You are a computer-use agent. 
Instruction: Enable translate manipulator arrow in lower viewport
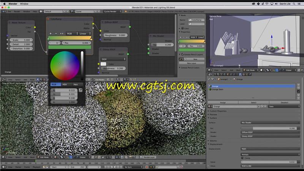[71, 157]
